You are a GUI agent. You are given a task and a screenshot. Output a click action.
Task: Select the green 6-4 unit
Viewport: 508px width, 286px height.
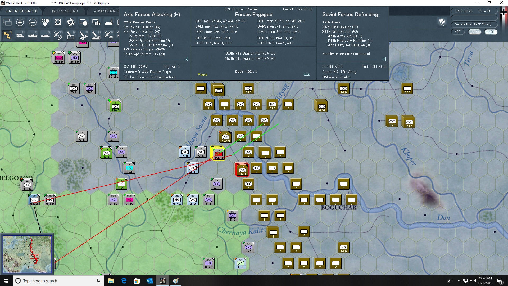(107, 153)
